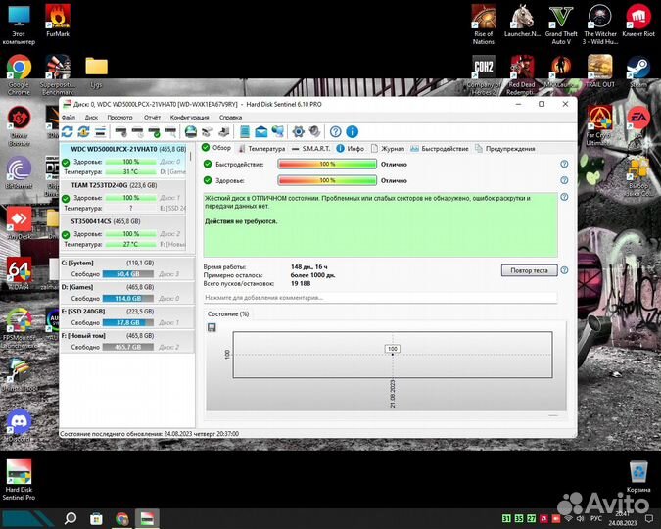Click the send e-mail envelope icon

point(260,132)
